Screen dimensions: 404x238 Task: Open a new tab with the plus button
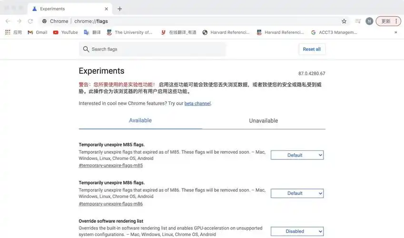pyautogui.click(x=119, y=9)
